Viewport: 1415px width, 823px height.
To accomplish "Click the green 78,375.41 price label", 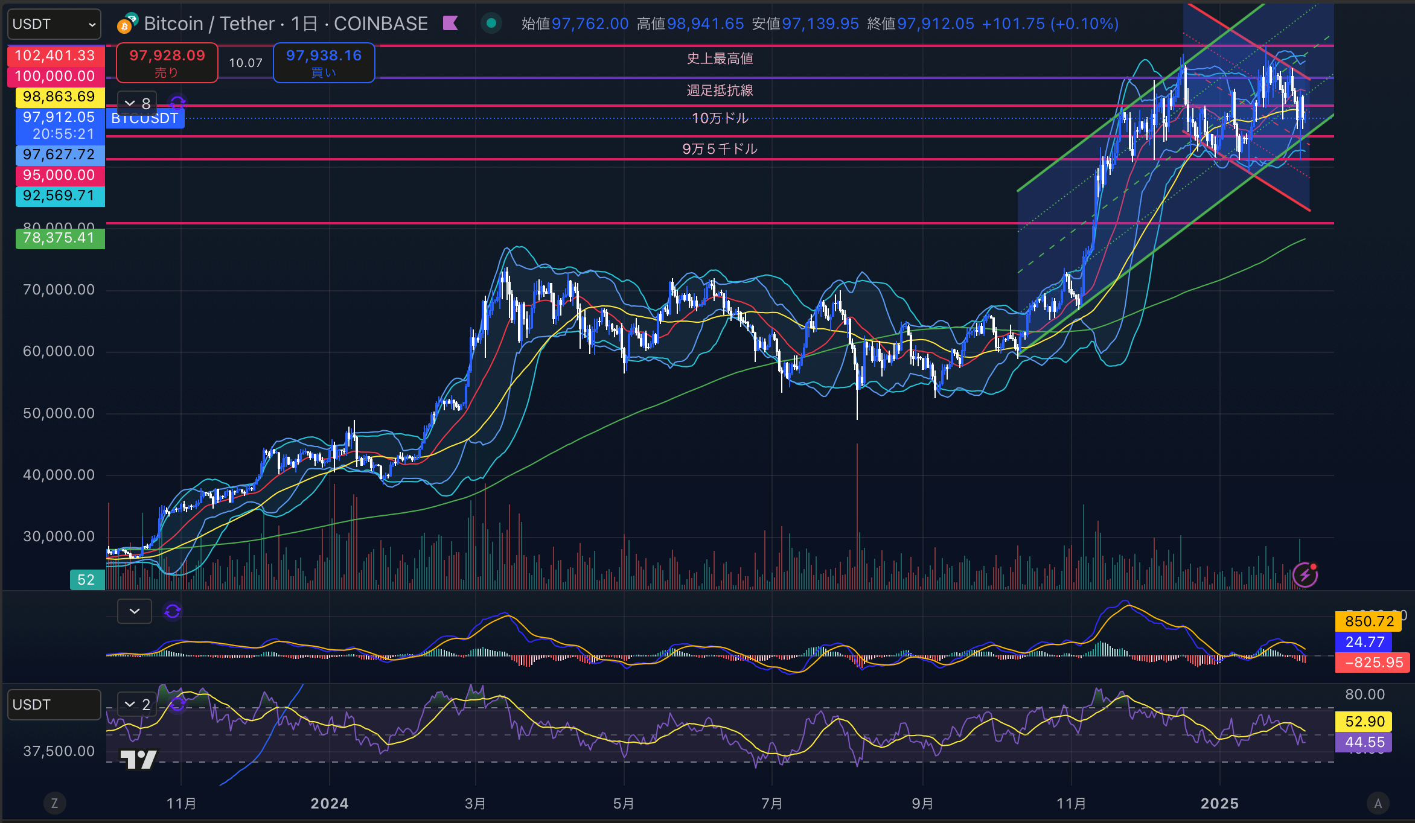I will 59,238.
